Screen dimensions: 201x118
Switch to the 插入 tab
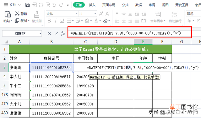(92, 5)
